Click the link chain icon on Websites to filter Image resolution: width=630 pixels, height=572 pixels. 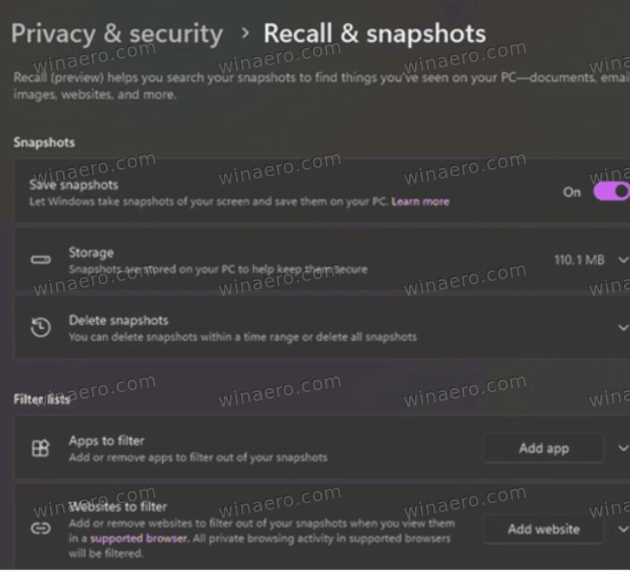click(41, 529)
